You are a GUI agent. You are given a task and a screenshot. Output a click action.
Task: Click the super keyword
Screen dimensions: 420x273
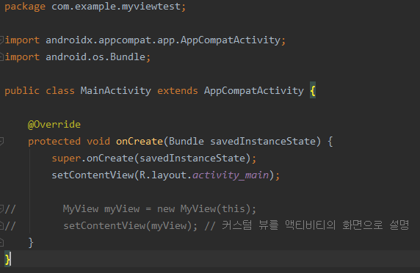click(x=66, y=159)
